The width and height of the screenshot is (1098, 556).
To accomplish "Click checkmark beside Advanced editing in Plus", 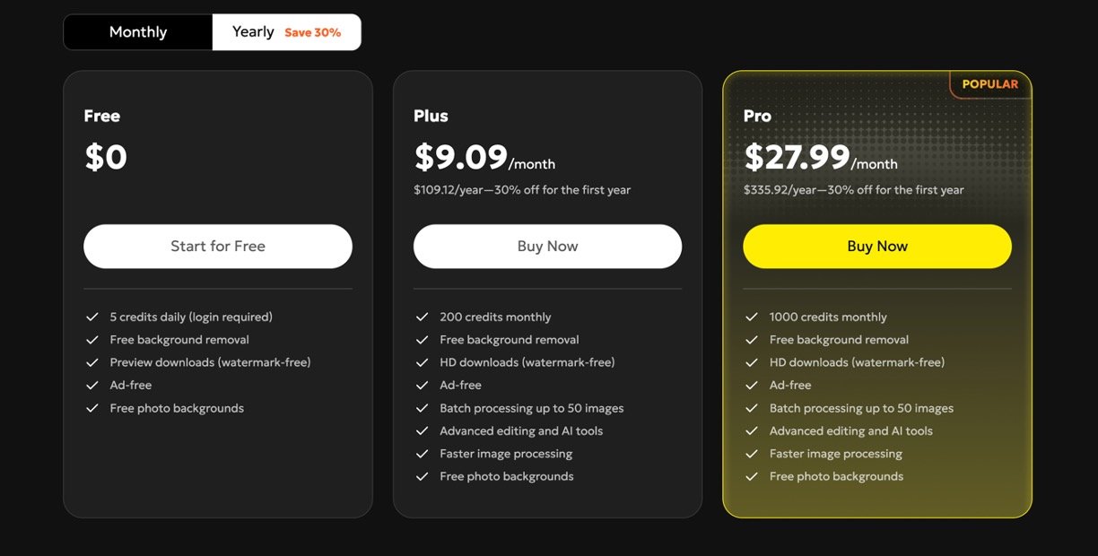I will pos(422,431).
